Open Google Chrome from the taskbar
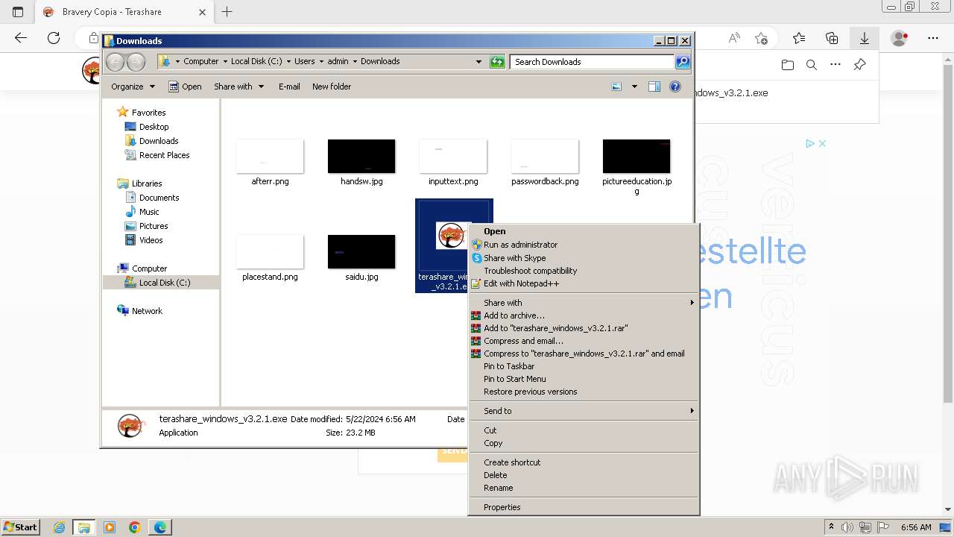 (x=135, y=527)
